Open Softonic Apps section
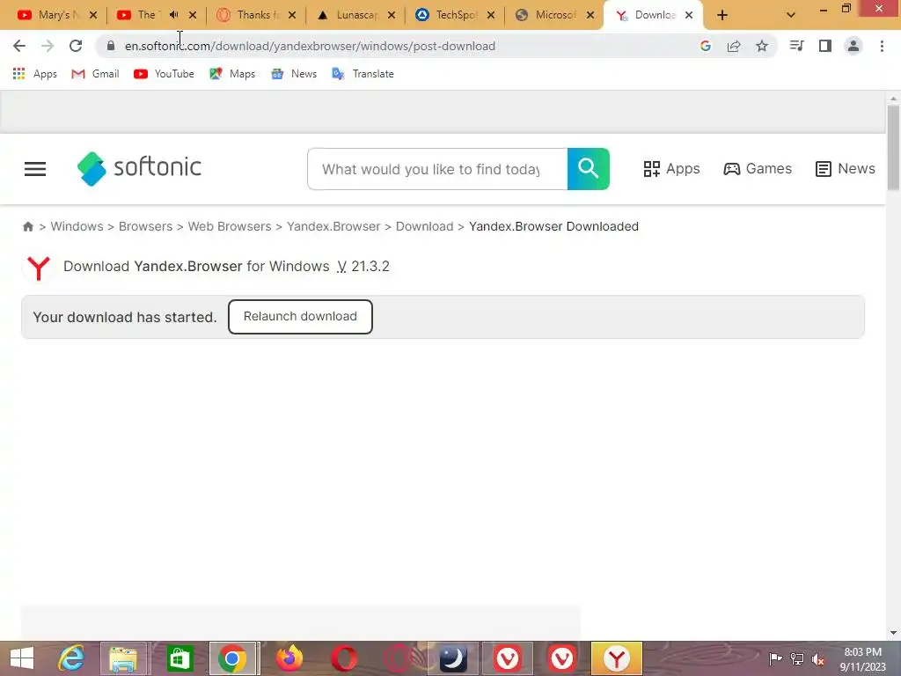Image resolution: width=901 pixels, height=676 pixels. 671,169
